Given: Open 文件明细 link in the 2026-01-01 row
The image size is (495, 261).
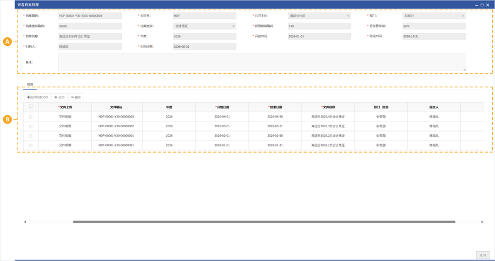Looking at the screenshot, I should [x=65, y=145].
